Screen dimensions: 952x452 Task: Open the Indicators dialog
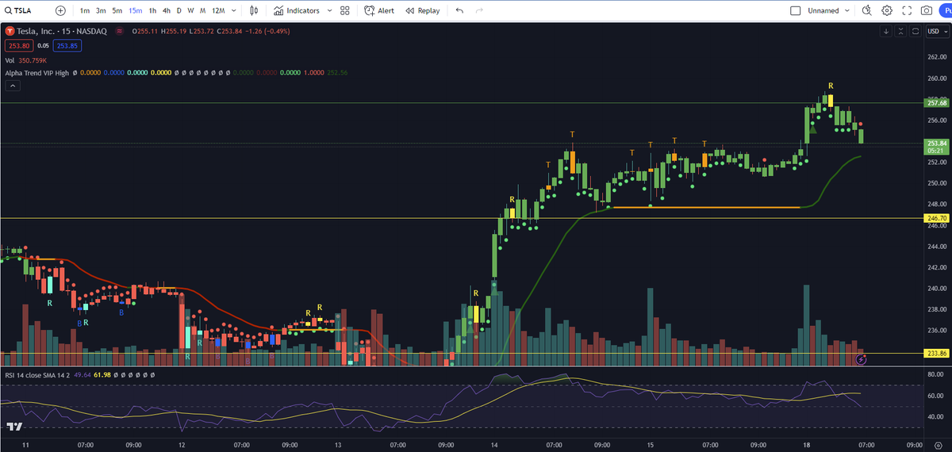pos(297,11)
